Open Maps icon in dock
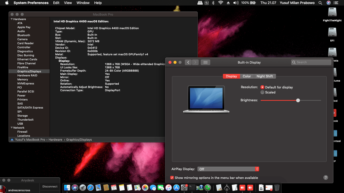 coord(137,187)
